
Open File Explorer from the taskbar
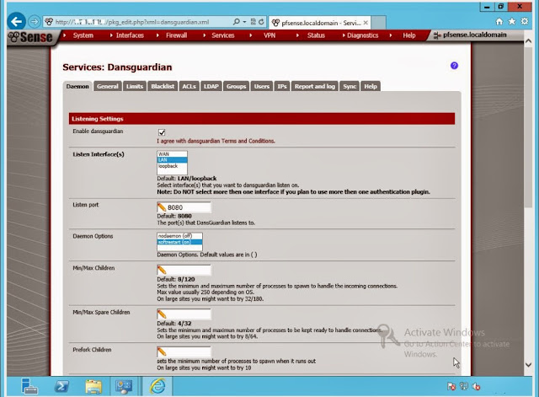[93, 386]
